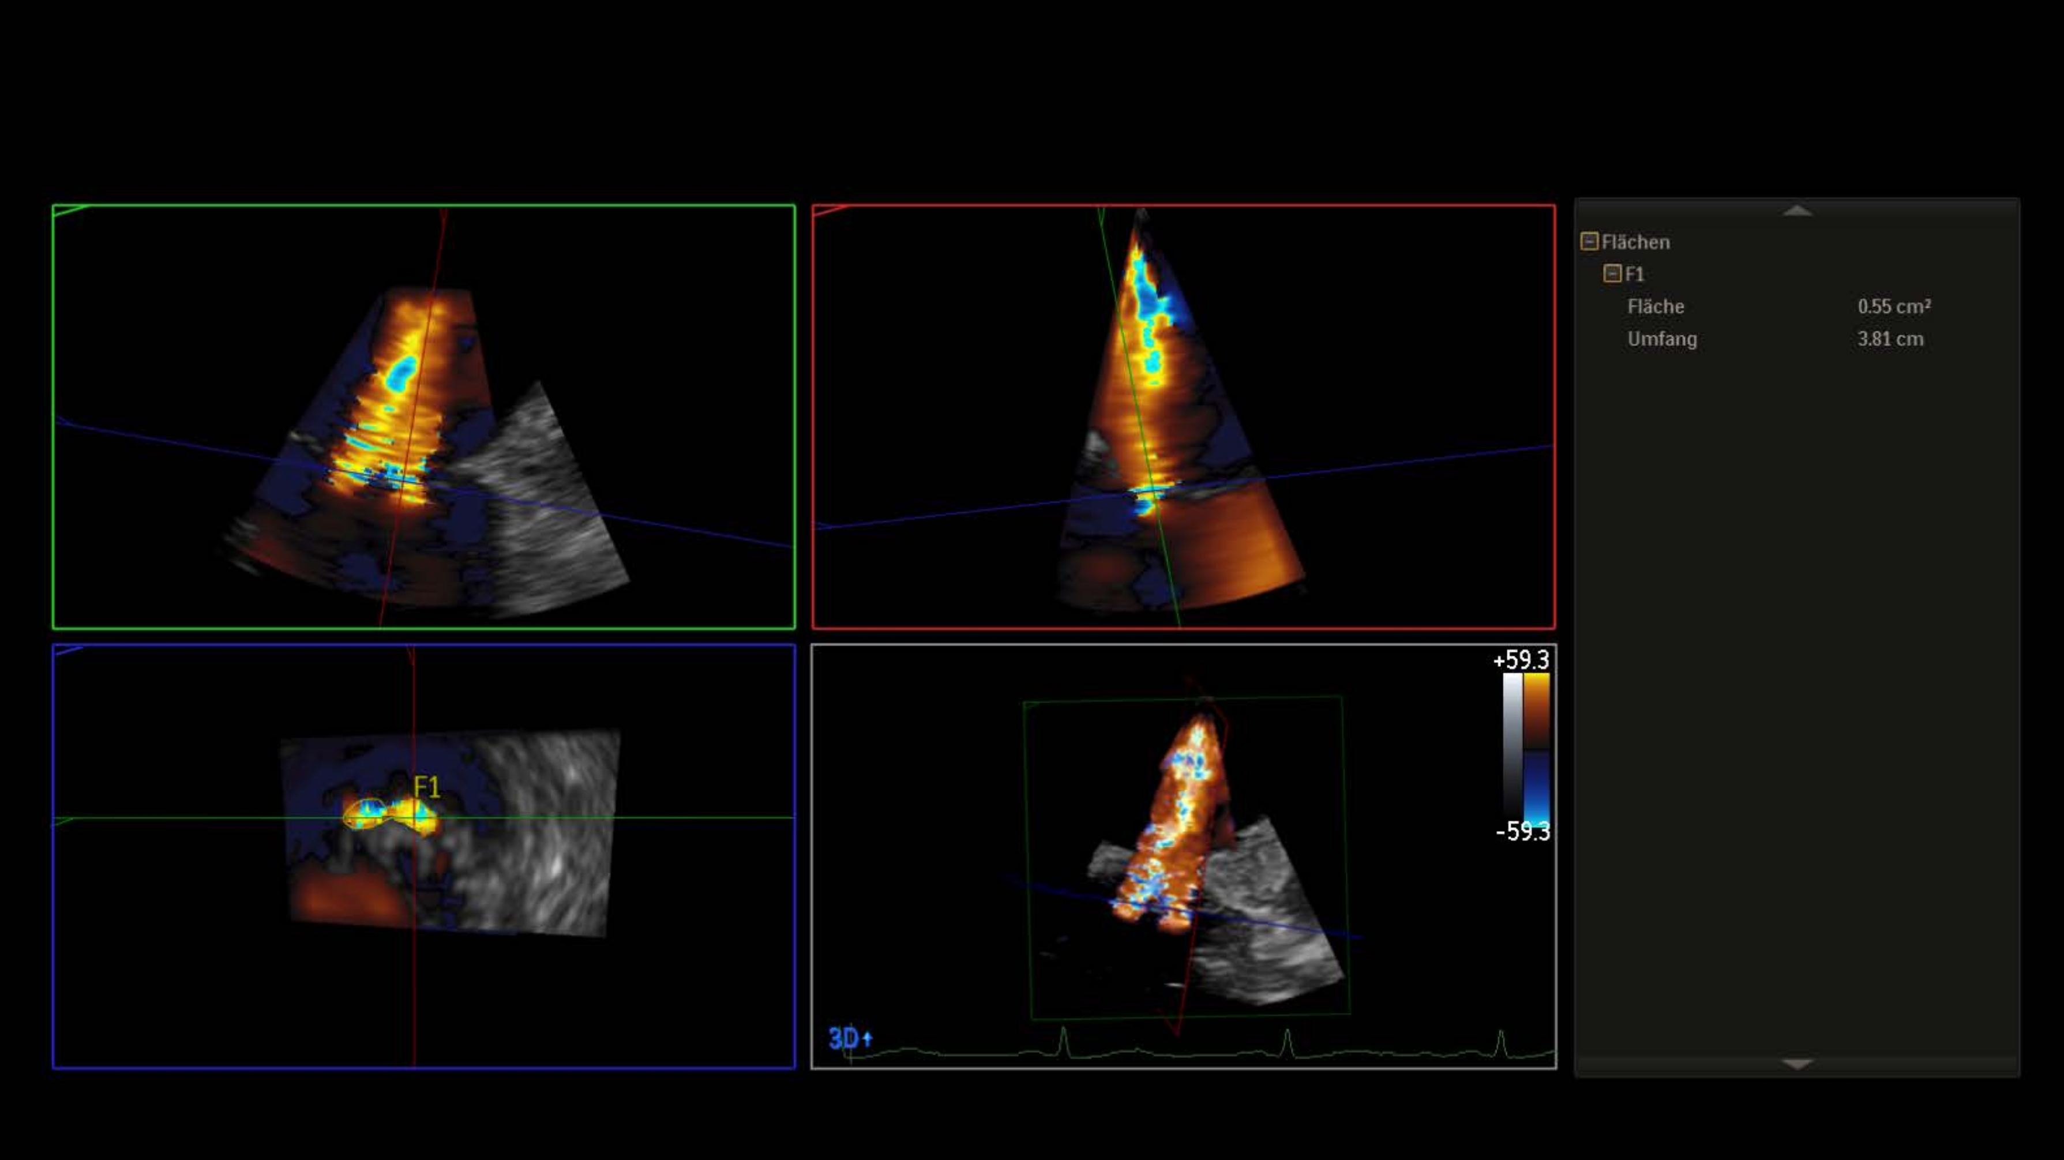Image resolution: width=2064 pixels, height=1160 pixels.
Task: Click the blue plane's top-left corner marker
Action: click(67, 651)
